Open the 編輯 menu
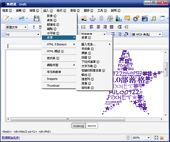This screenshot has width=170, height=142. tap(21, 10)
